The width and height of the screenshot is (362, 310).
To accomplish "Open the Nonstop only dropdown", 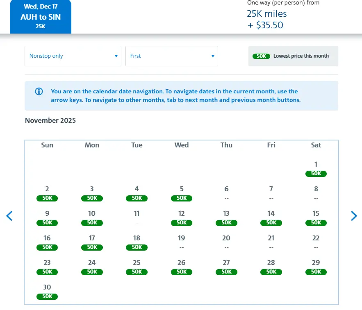I will (73, 56).
